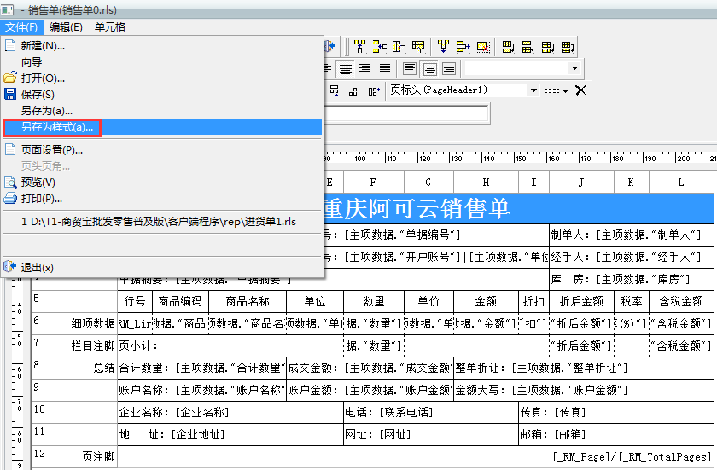Open the 单元格 menu
Viewport: 717px width, 470px height.
click(110, 27)
